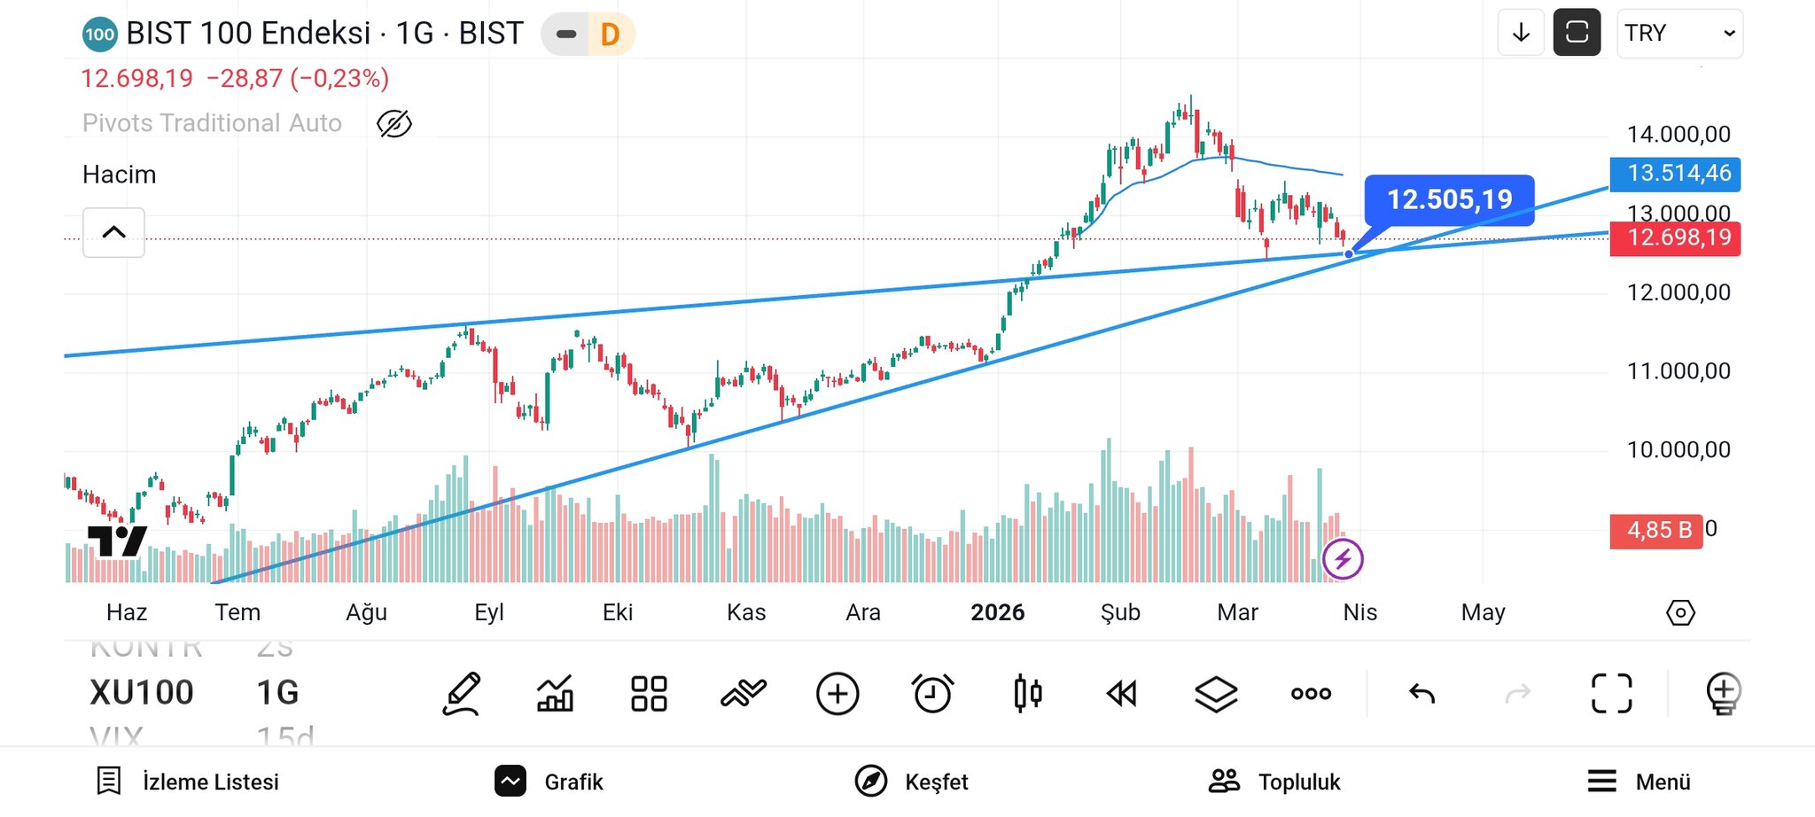
Task: Open the four-square layout grid icon
Action: pos(649,693)
